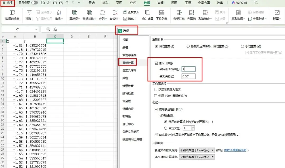The height and width of the screenshot is (168, 285).
Task: Expand the quick access toolbar dropdown
Action: click(79, 3)
